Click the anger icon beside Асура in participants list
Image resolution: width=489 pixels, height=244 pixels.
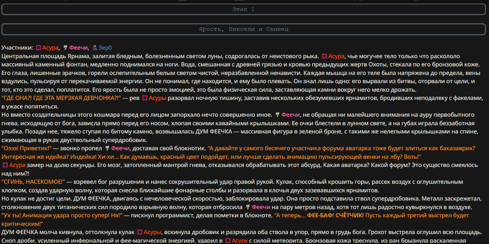(38, 48)
